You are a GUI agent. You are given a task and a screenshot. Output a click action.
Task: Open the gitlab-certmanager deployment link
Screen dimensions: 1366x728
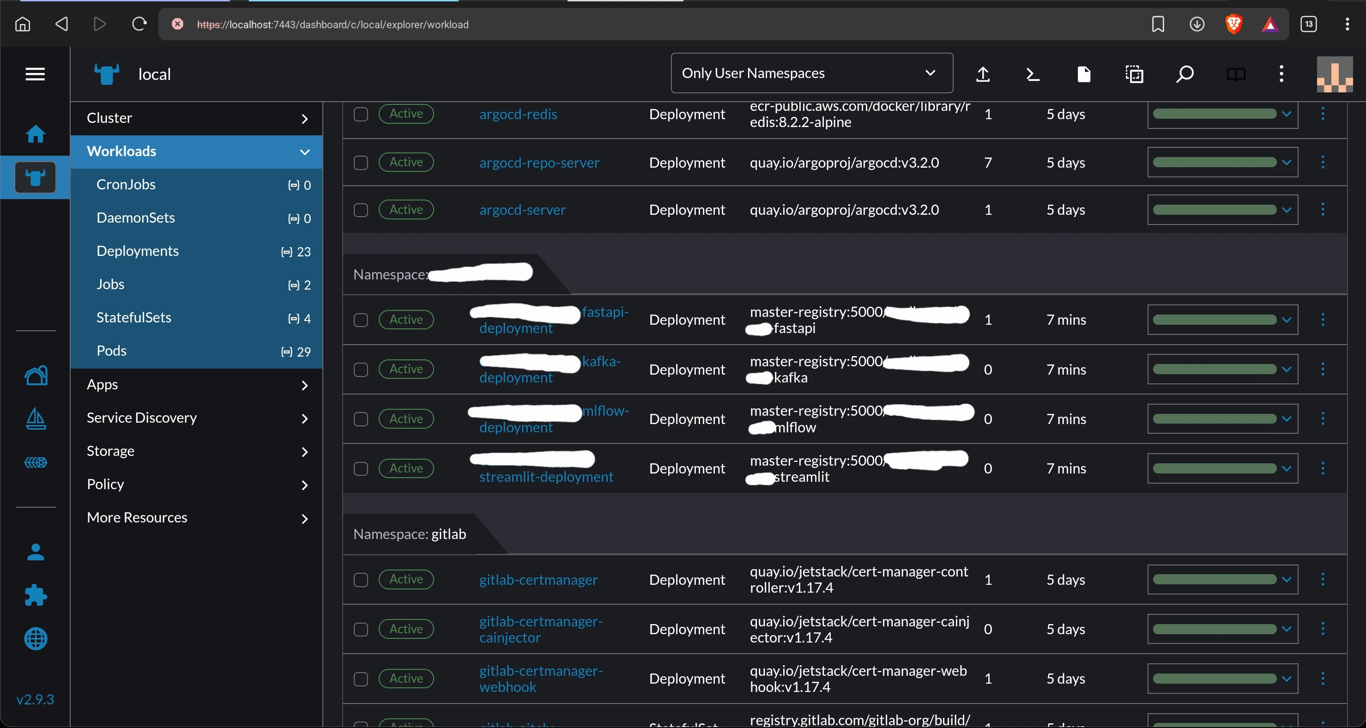[538, 579]
